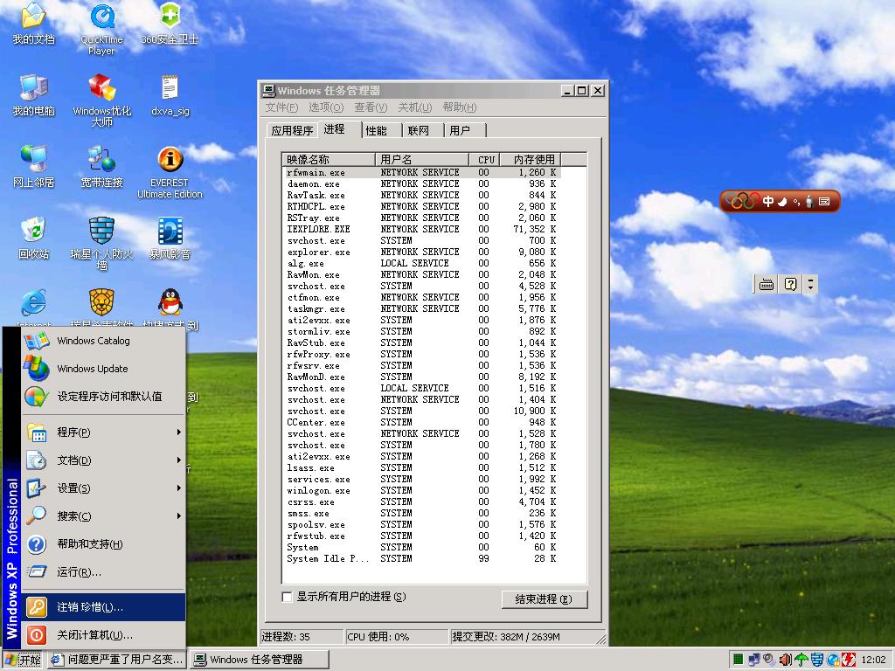This screenshot has width=895, height=671.
Task: Open the language bar options dropdown arrow
Action: 811,285
